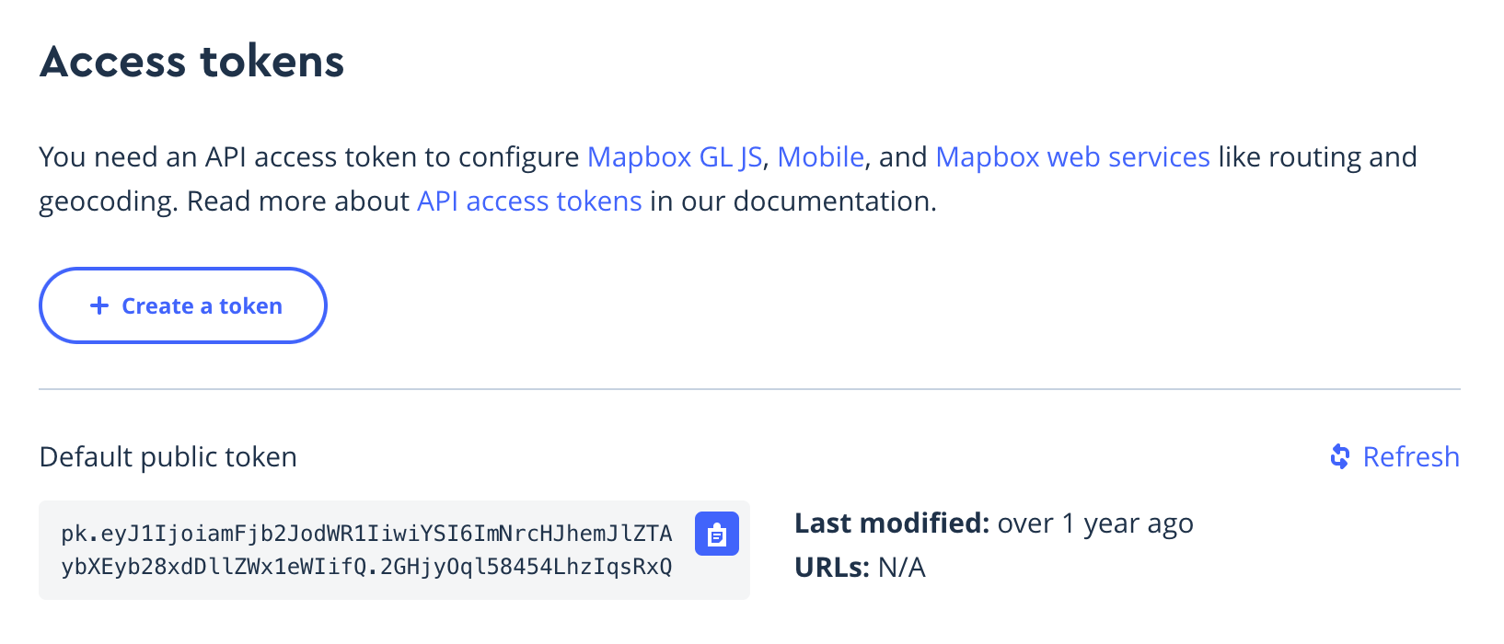
Task: Activate the token rotation refresh icon
Action: (x=1340, y=455)
